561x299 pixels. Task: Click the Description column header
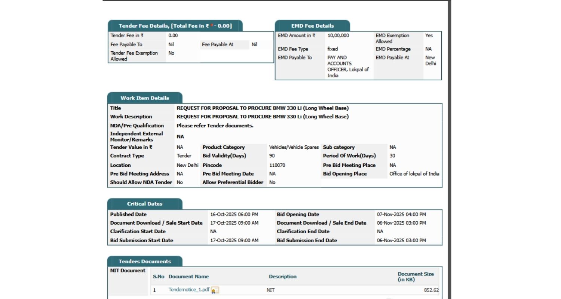[x=282, y=277]
